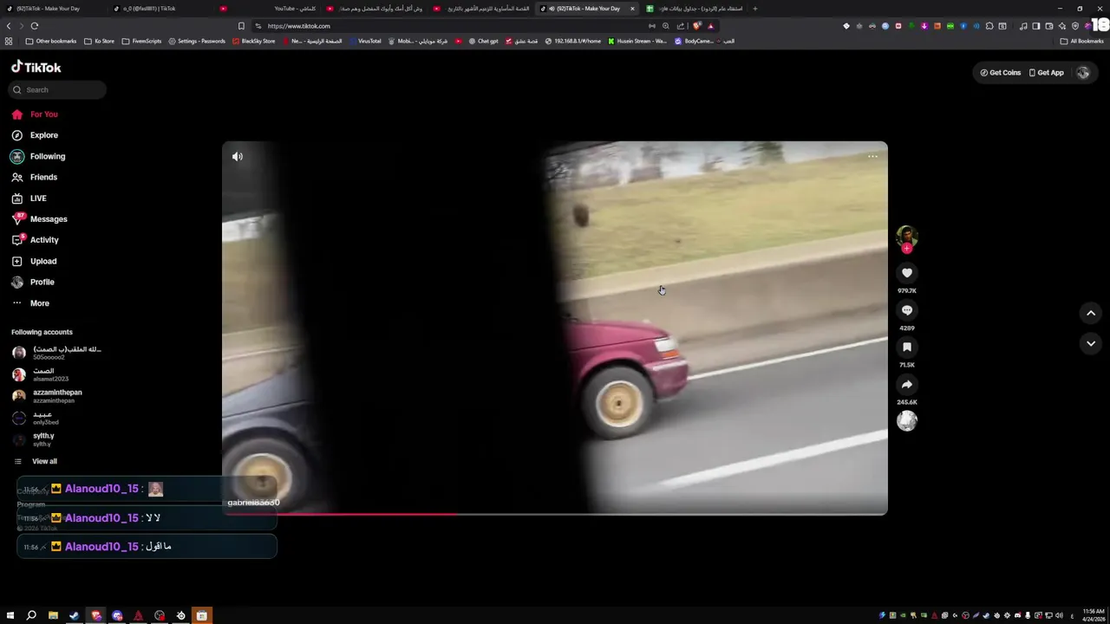Go to the next video

click(1091, 343)
